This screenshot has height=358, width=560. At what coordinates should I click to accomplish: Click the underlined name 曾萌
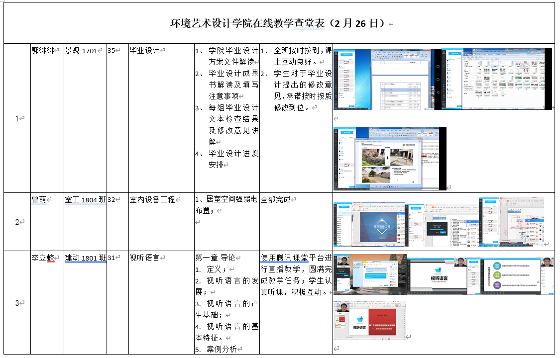point(39,199)
